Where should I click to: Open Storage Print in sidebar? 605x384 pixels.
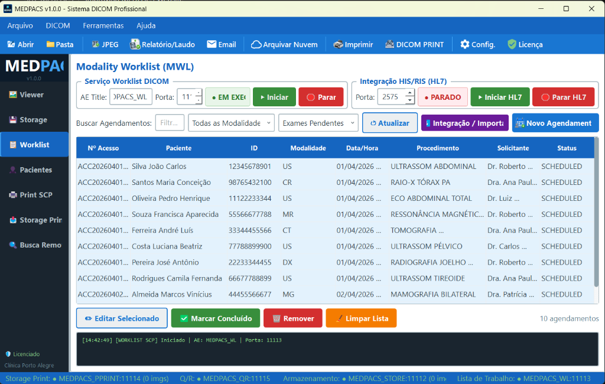click(34, 220)
